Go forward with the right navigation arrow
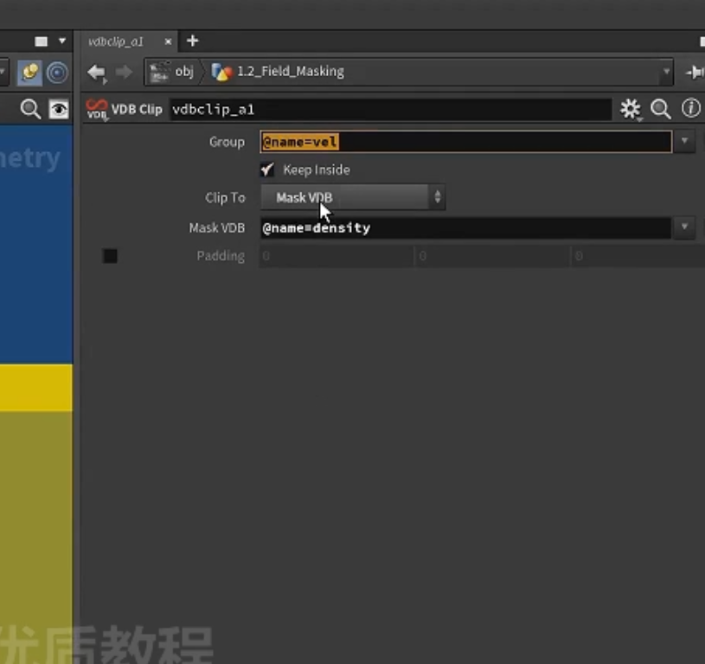 pos(124,72)
